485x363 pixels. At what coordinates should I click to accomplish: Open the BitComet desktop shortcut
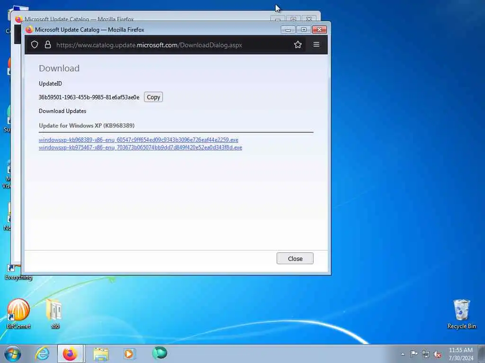click(x=18, y=313)
